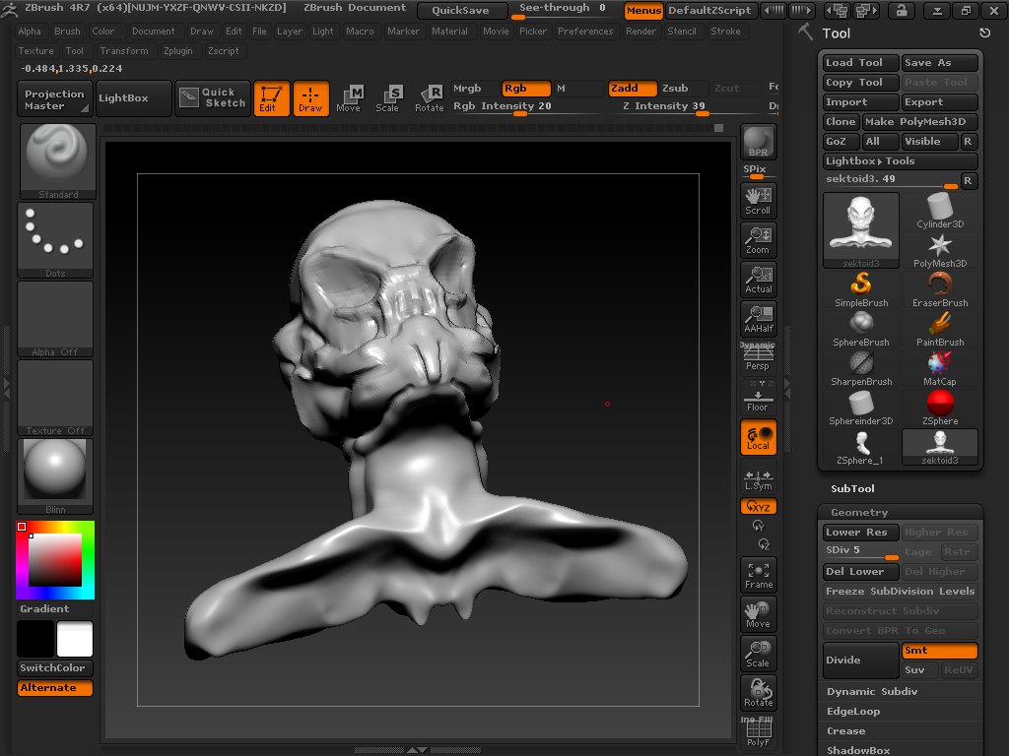Toggle the Smt smoothing option
This screenshot has height=756, width=1009.
coord(939,651)
